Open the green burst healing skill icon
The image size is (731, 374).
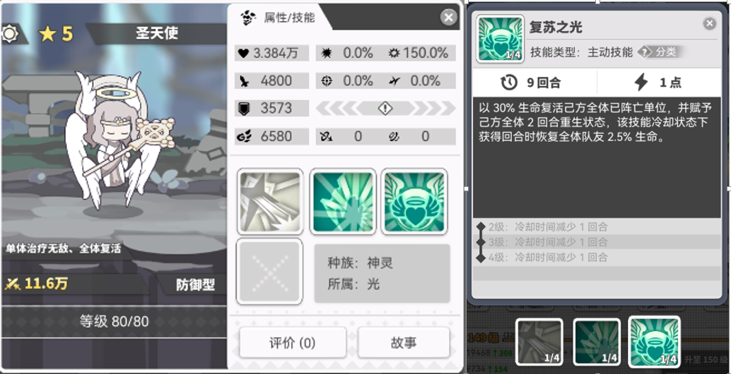[343, 201]
